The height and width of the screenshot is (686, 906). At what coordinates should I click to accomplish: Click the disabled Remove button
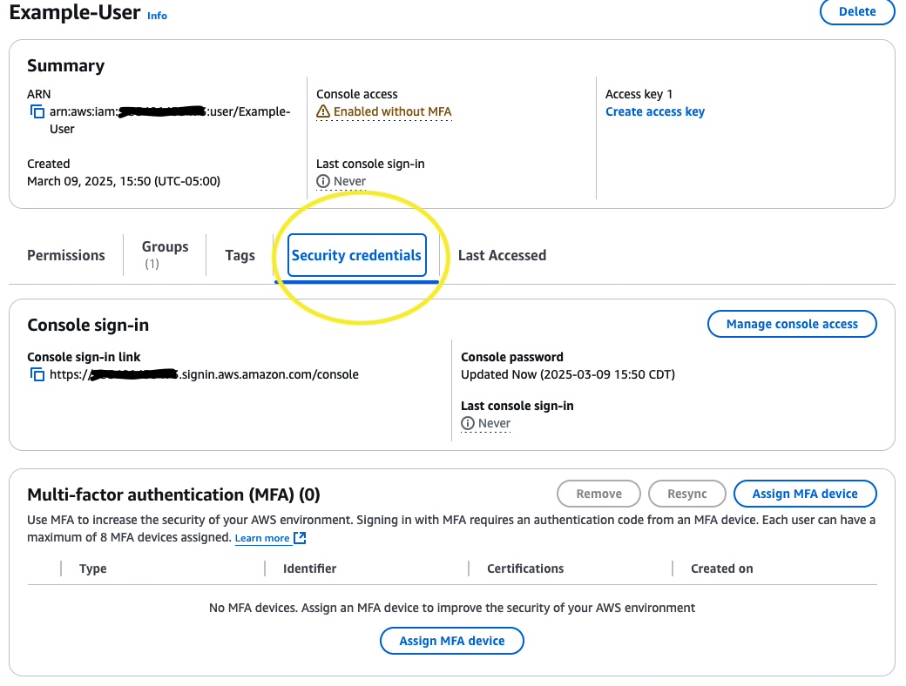(598, 494)
